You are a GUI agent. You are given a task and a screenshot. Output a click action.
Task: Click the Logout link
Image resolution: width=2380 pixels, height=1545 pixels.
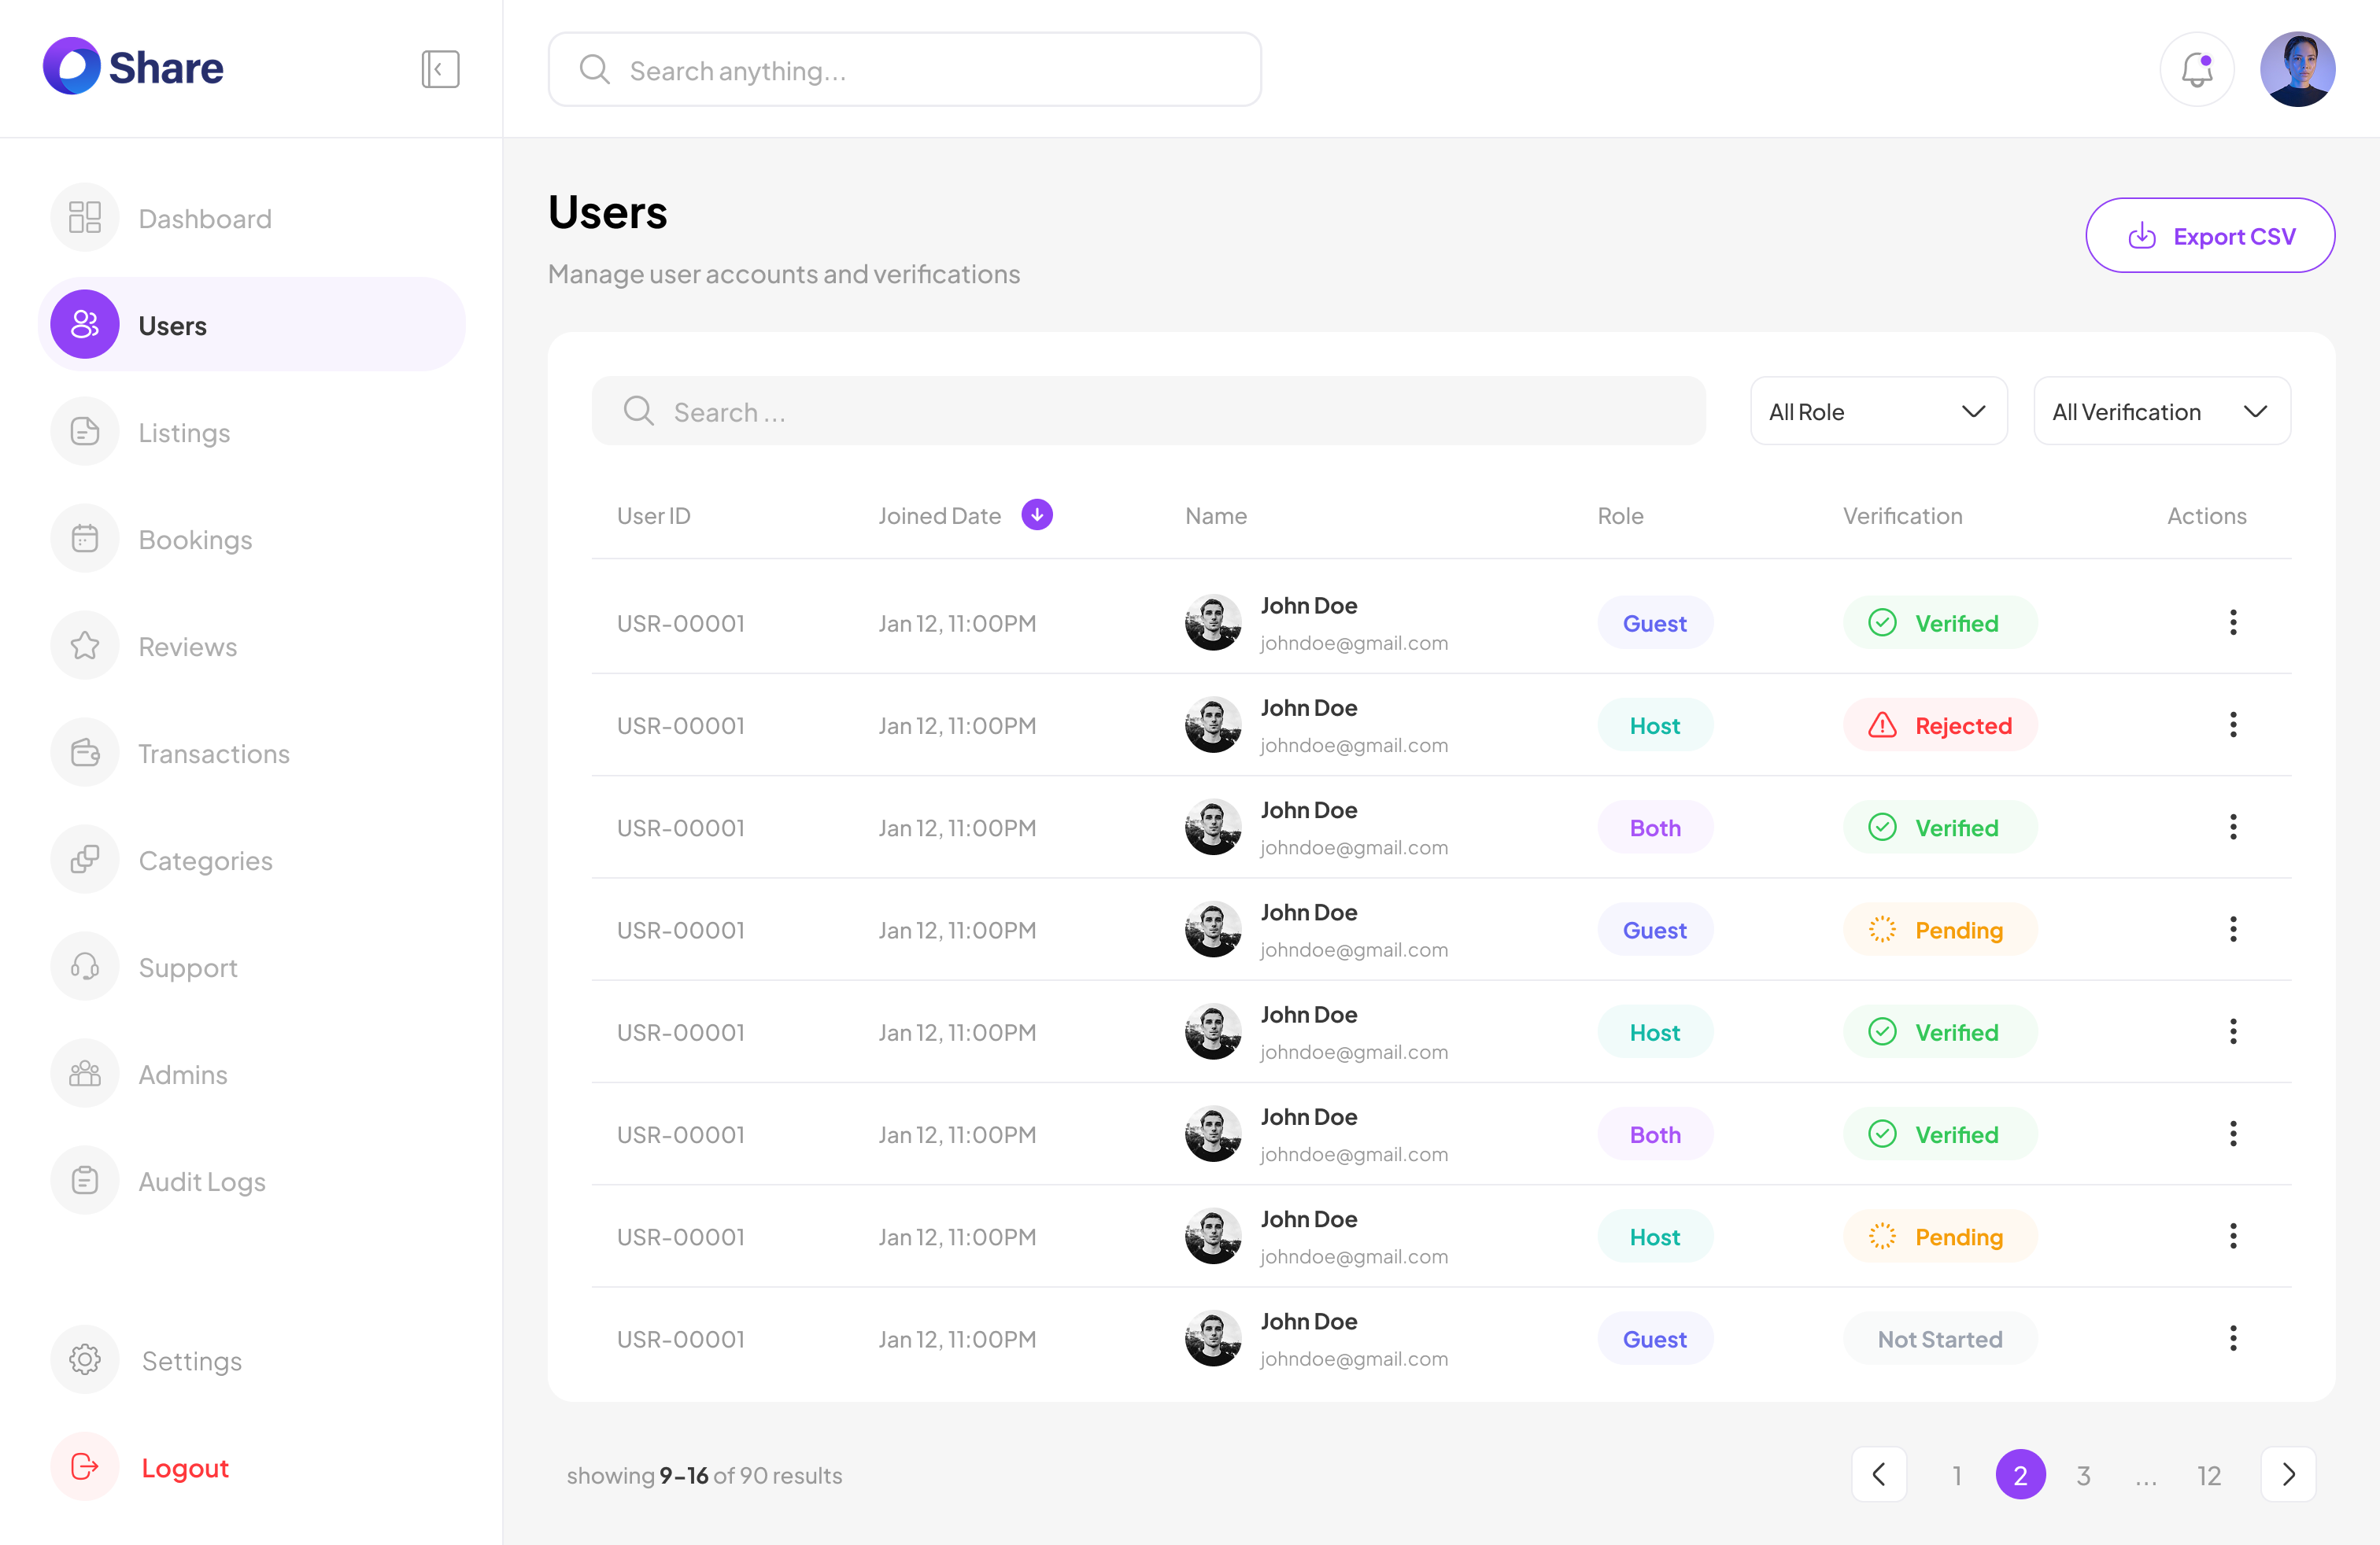[x=185, y=1467]
